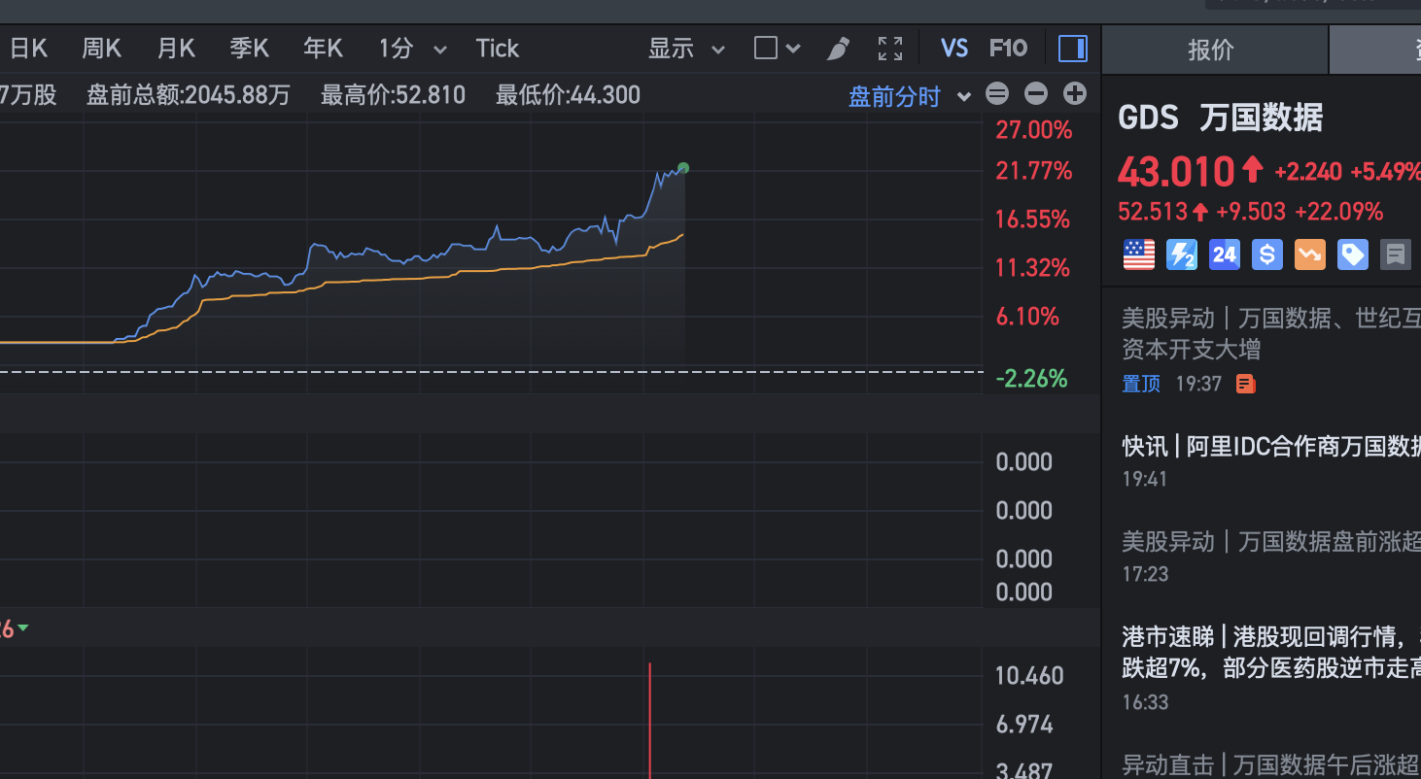
Task: Click the GDS 万国数据 stock name
Action: point(1221,119)
